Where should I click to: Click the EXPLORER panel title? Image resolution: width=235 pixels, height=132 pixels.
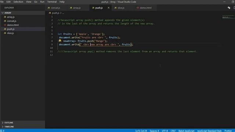(9, 8)
